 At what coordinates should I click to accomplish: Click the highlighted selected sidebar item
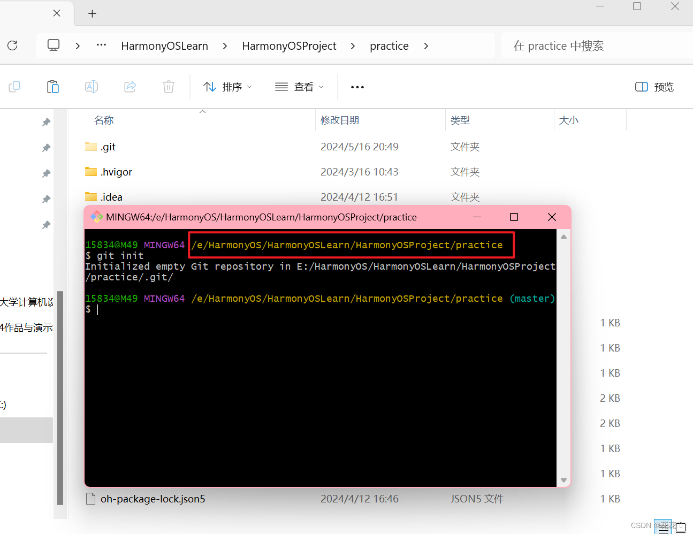tap(27, 430)
